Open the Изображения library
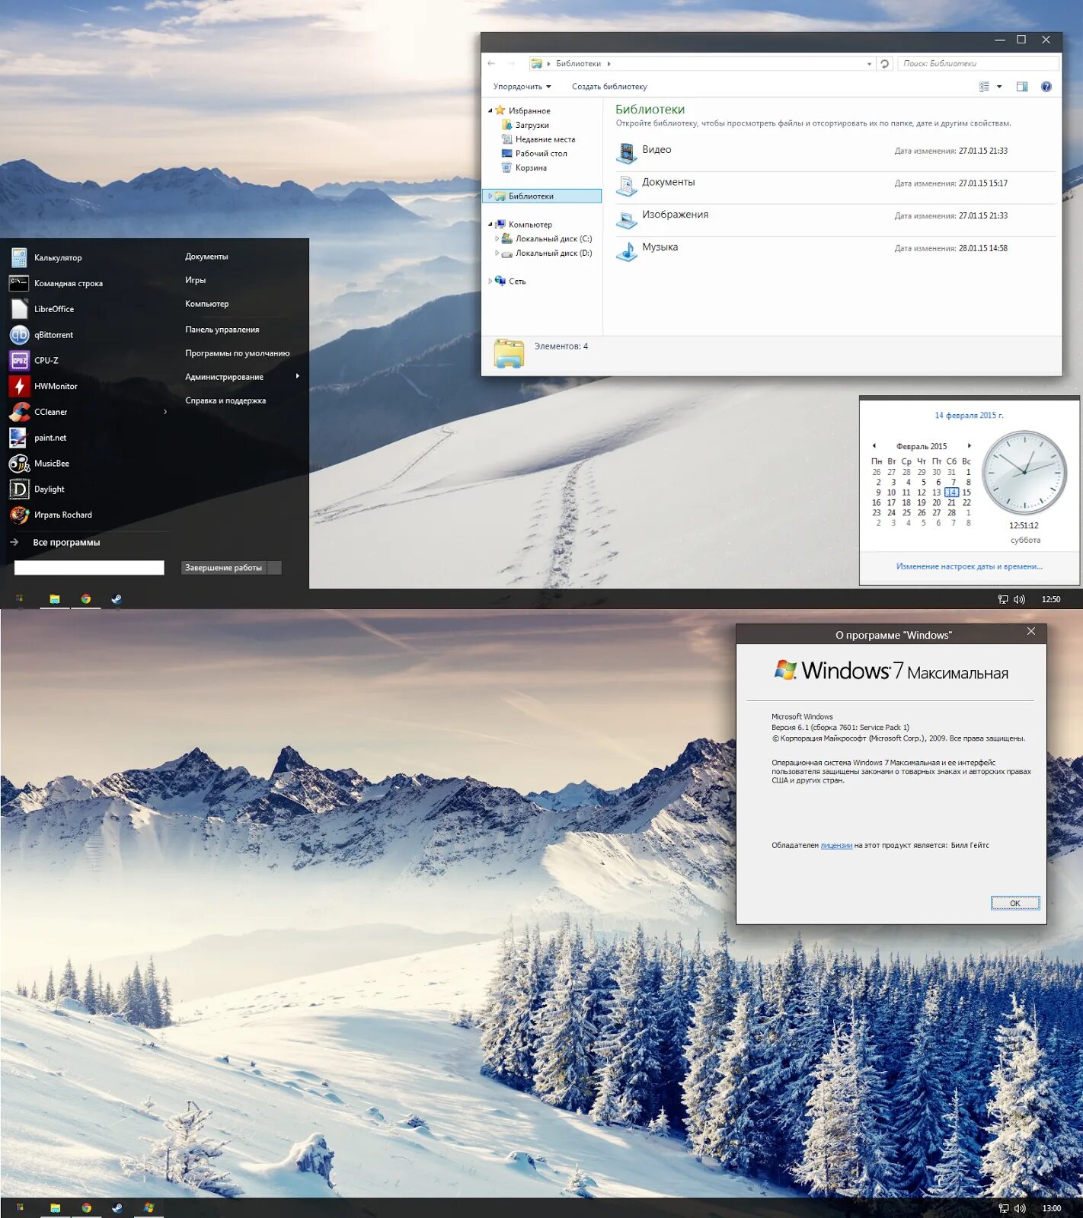 (x=835, y=219)
